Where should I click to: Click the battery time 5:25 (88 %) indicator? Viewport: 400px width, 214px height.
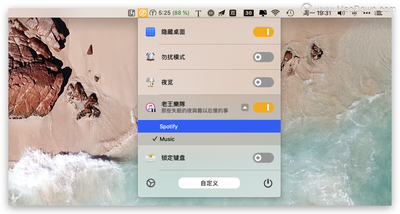pyautogui.click(x=169, y=13)
